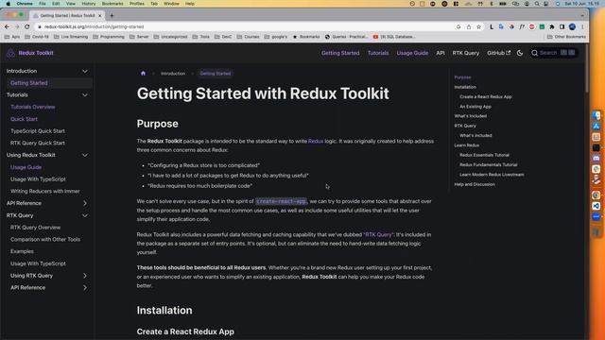
Task: Click the share page icon in address bar
Action: (x=469, y=26)
